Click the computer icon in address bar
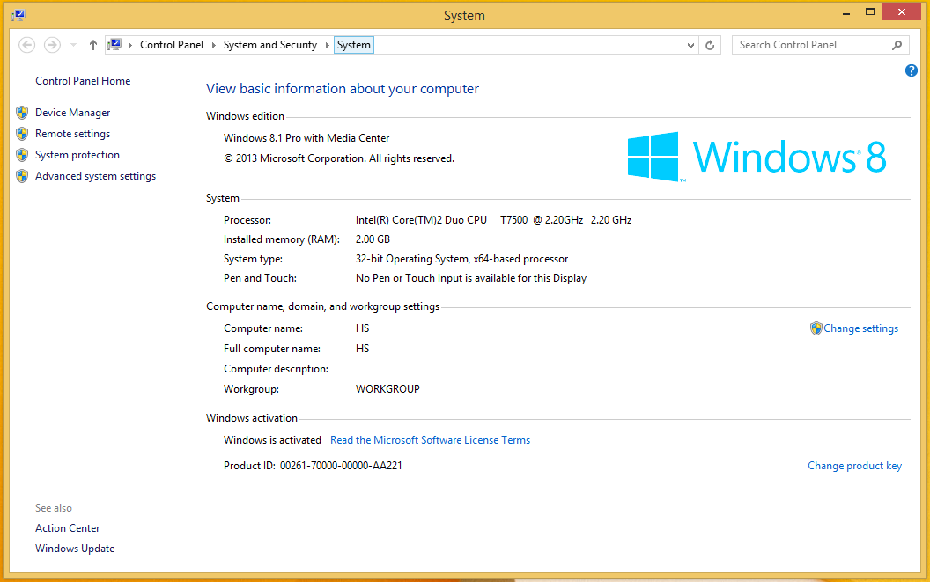This screenshot has height=582, width=930. tap(115, 45)
